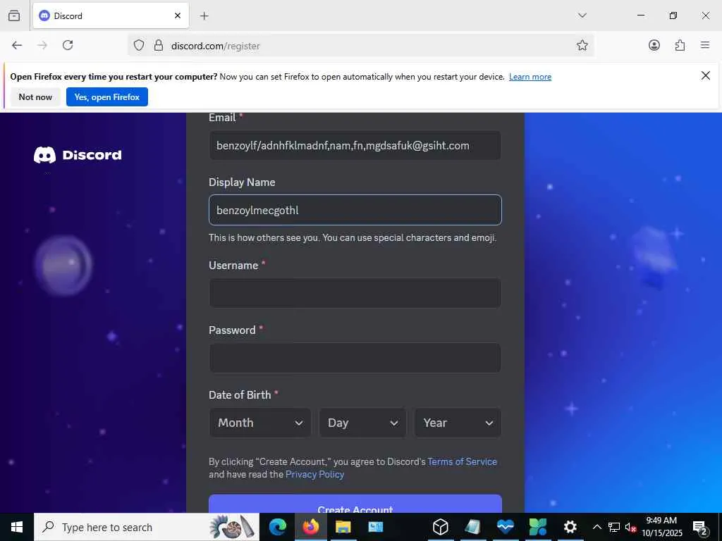Choose Yes, open Firefox
722x541 pixels.
tap(107, 97)
